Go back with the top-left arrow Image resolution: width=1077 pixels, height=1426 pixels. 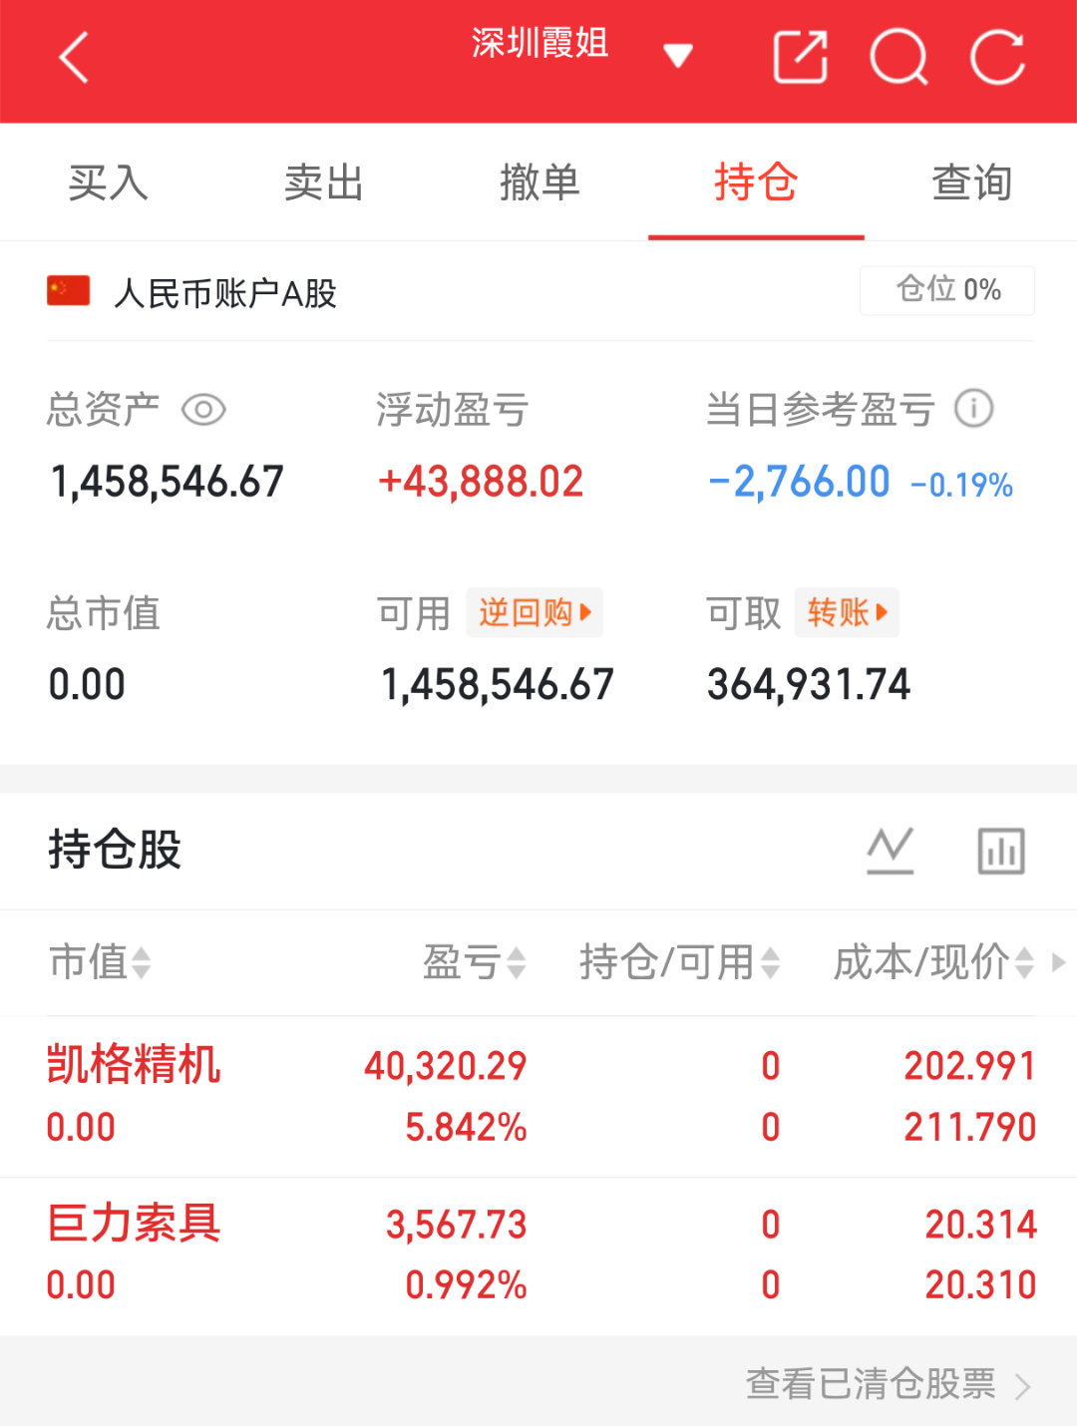(75, 57)
